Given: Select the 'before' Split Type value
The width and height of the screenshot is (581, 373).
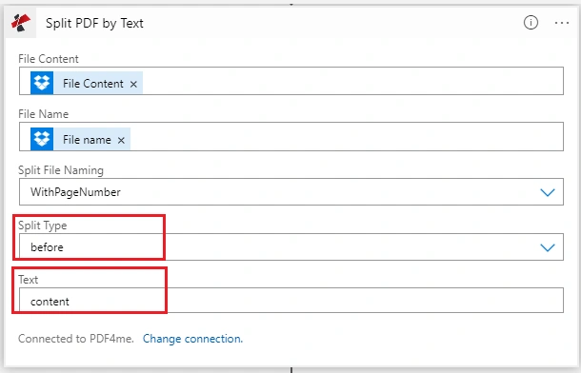Looking at the screenshot, I should (47, 246).
